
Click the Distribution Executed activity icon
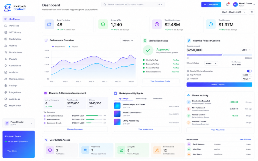click(188, 102)
